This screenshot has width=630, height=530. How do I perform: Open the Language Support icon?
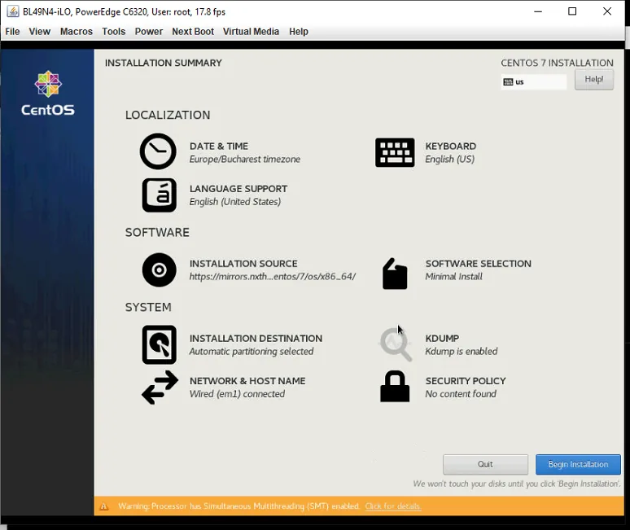click(159, 195)
